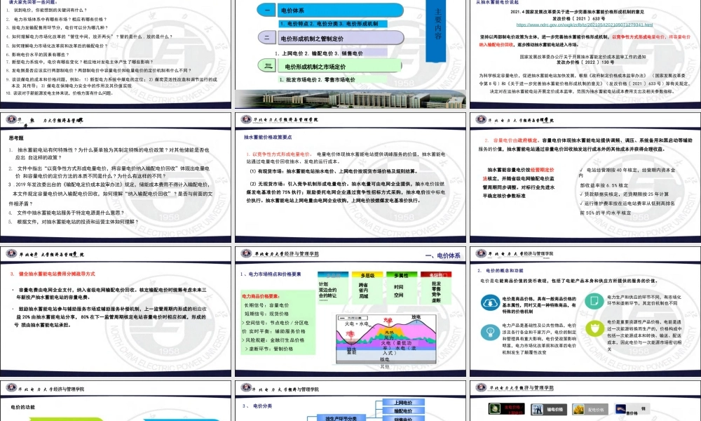The image size is (701, 421).
Task: Select the lightbulb icon on the 电价的概念和功能 slide
Action: tap(490, 332)
